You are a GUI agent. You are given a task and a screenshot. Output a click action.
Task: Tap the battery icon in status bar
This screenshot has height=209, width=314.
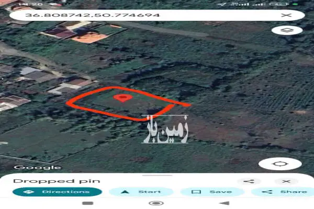[x=278, y=4]
